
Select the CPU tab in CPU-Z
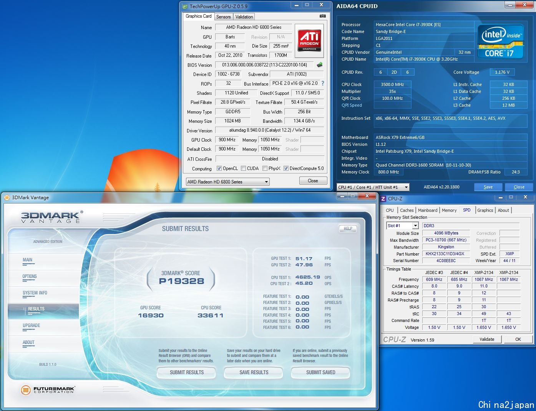390,210
